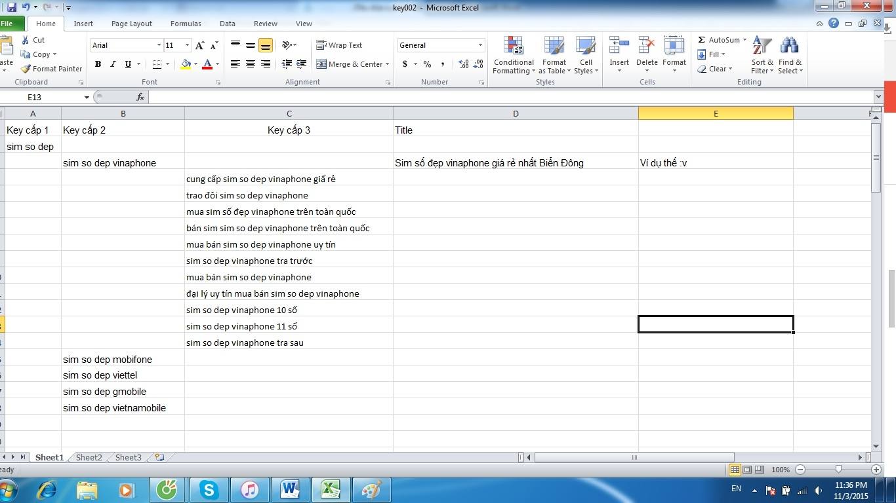Apply Comma Style number format
The height and width of the screenshot is (503, 896).
(x=443, y=64)
